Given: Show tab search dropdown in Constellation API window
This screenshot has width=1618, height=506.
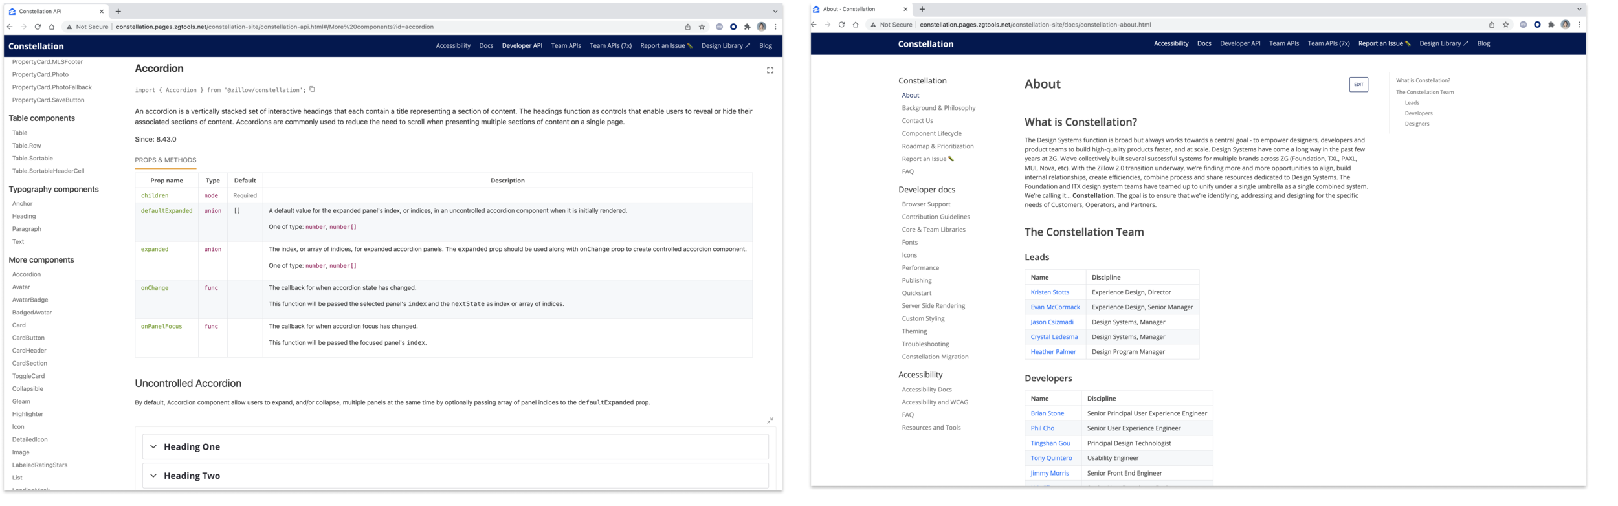Looking at the screenshot, I should tap(775, 12).
